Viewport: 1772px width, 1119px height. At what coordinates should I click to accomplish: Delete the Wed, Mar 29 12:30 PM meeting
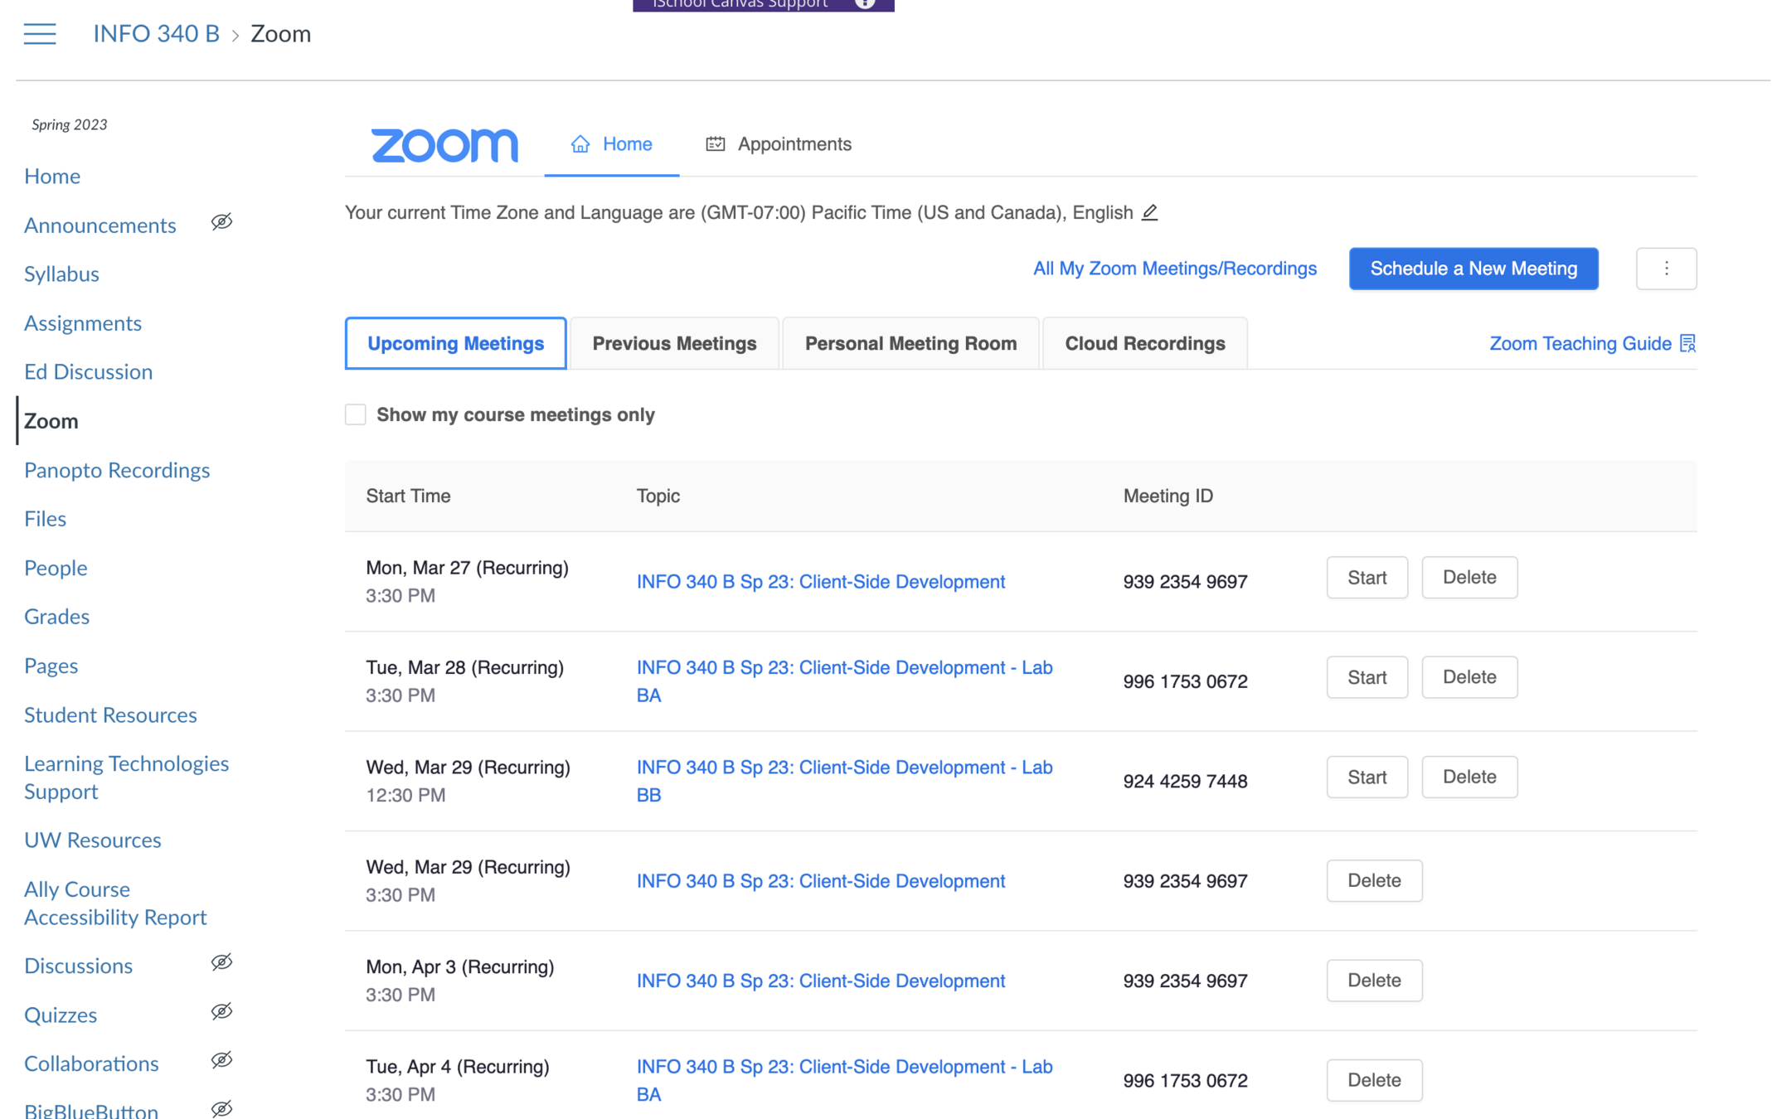[x=1469, y=777]
